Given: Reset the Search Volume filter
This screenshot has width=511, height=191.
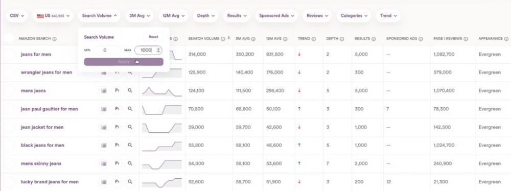Looking at the screenshot, I should 153,37.
